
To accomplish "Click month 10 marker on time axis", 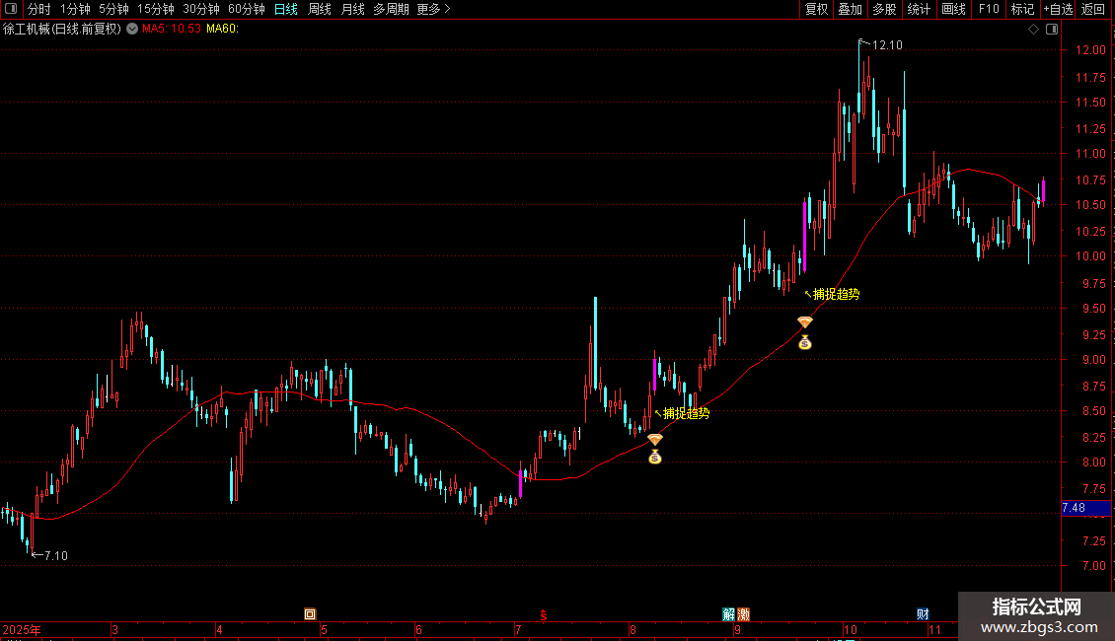I will pyautogui.click(x=851, y=629).
